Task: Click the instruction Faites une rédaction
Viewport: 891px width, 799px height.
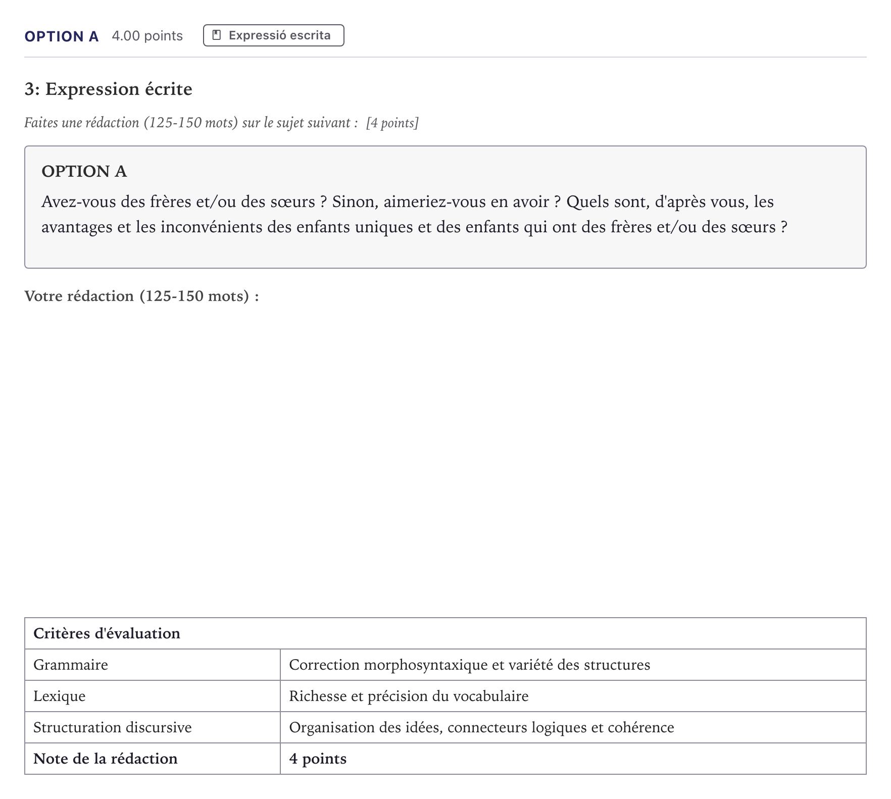Action: point(191,123)
